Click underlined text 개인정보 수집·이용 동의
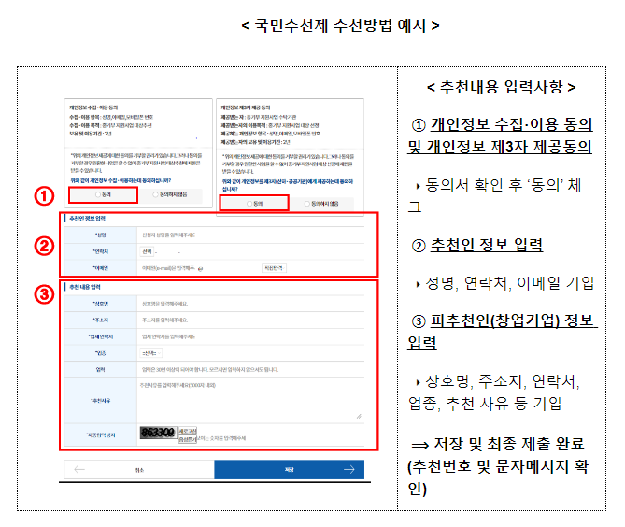Image resolution: width=625 pixels, height=527 pixels. [512, 125]
